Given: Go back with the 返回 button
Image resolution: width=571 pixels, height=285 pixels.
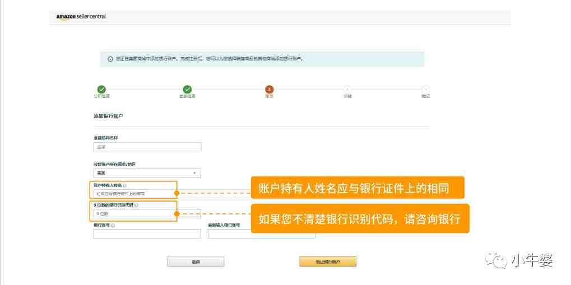Looking at the screenshot, I should [196, 261].
